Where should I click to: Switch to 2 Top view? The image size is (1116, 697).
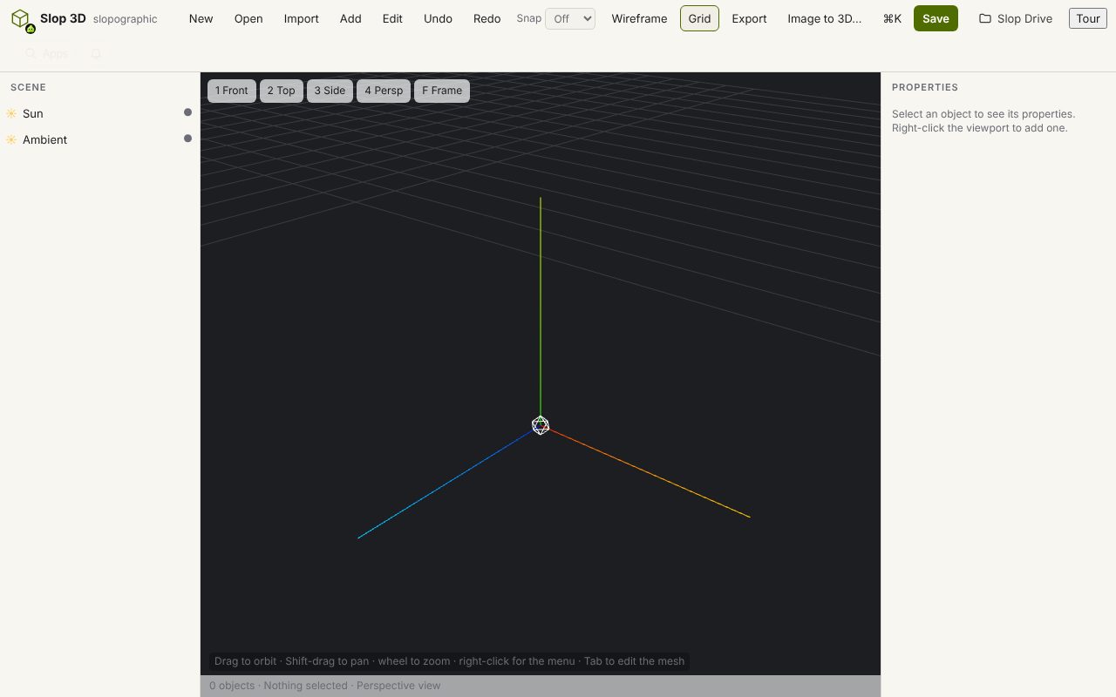281,91
